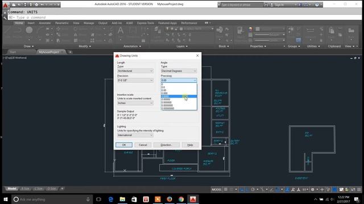Add a new drawing tab with plus
364x204 pixels.
pyautogui.click(x=70, y=52)
